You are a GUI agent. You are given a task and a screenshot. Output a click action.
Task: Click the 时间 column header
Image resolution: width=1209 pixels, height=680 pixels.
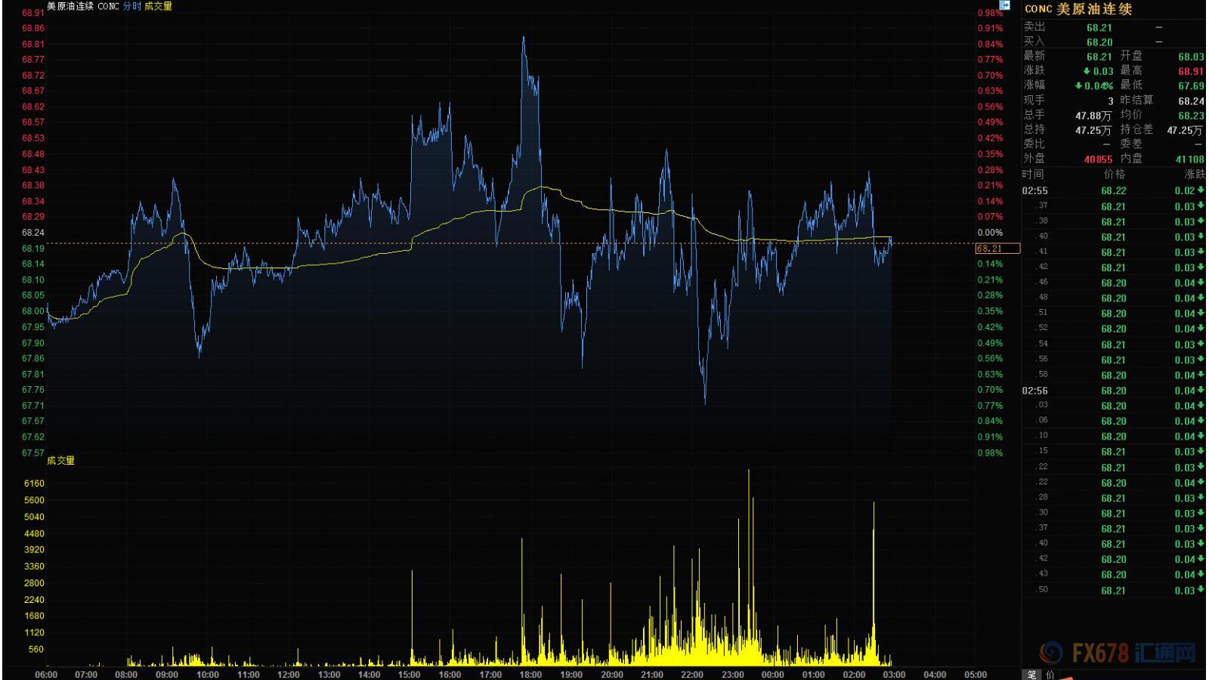(1033, 175)
